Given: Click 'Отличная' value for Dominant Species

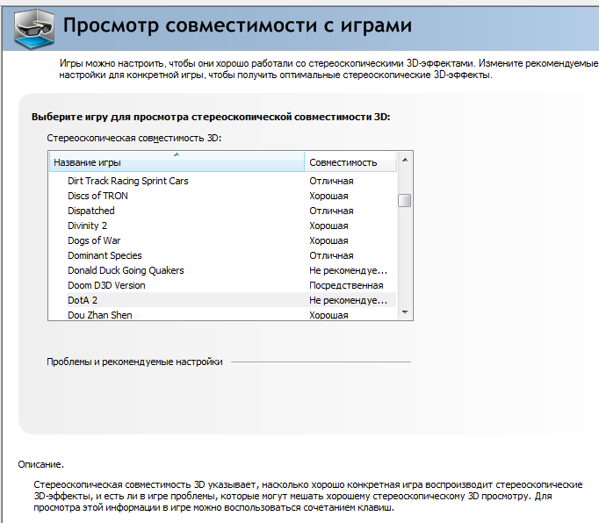Looking at the screenshot, I should (x=331, y=255).
